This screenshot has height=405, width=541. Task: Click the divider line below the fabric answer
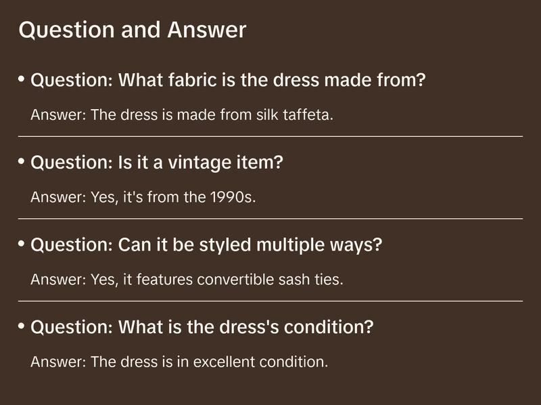(x=270, y=136)
